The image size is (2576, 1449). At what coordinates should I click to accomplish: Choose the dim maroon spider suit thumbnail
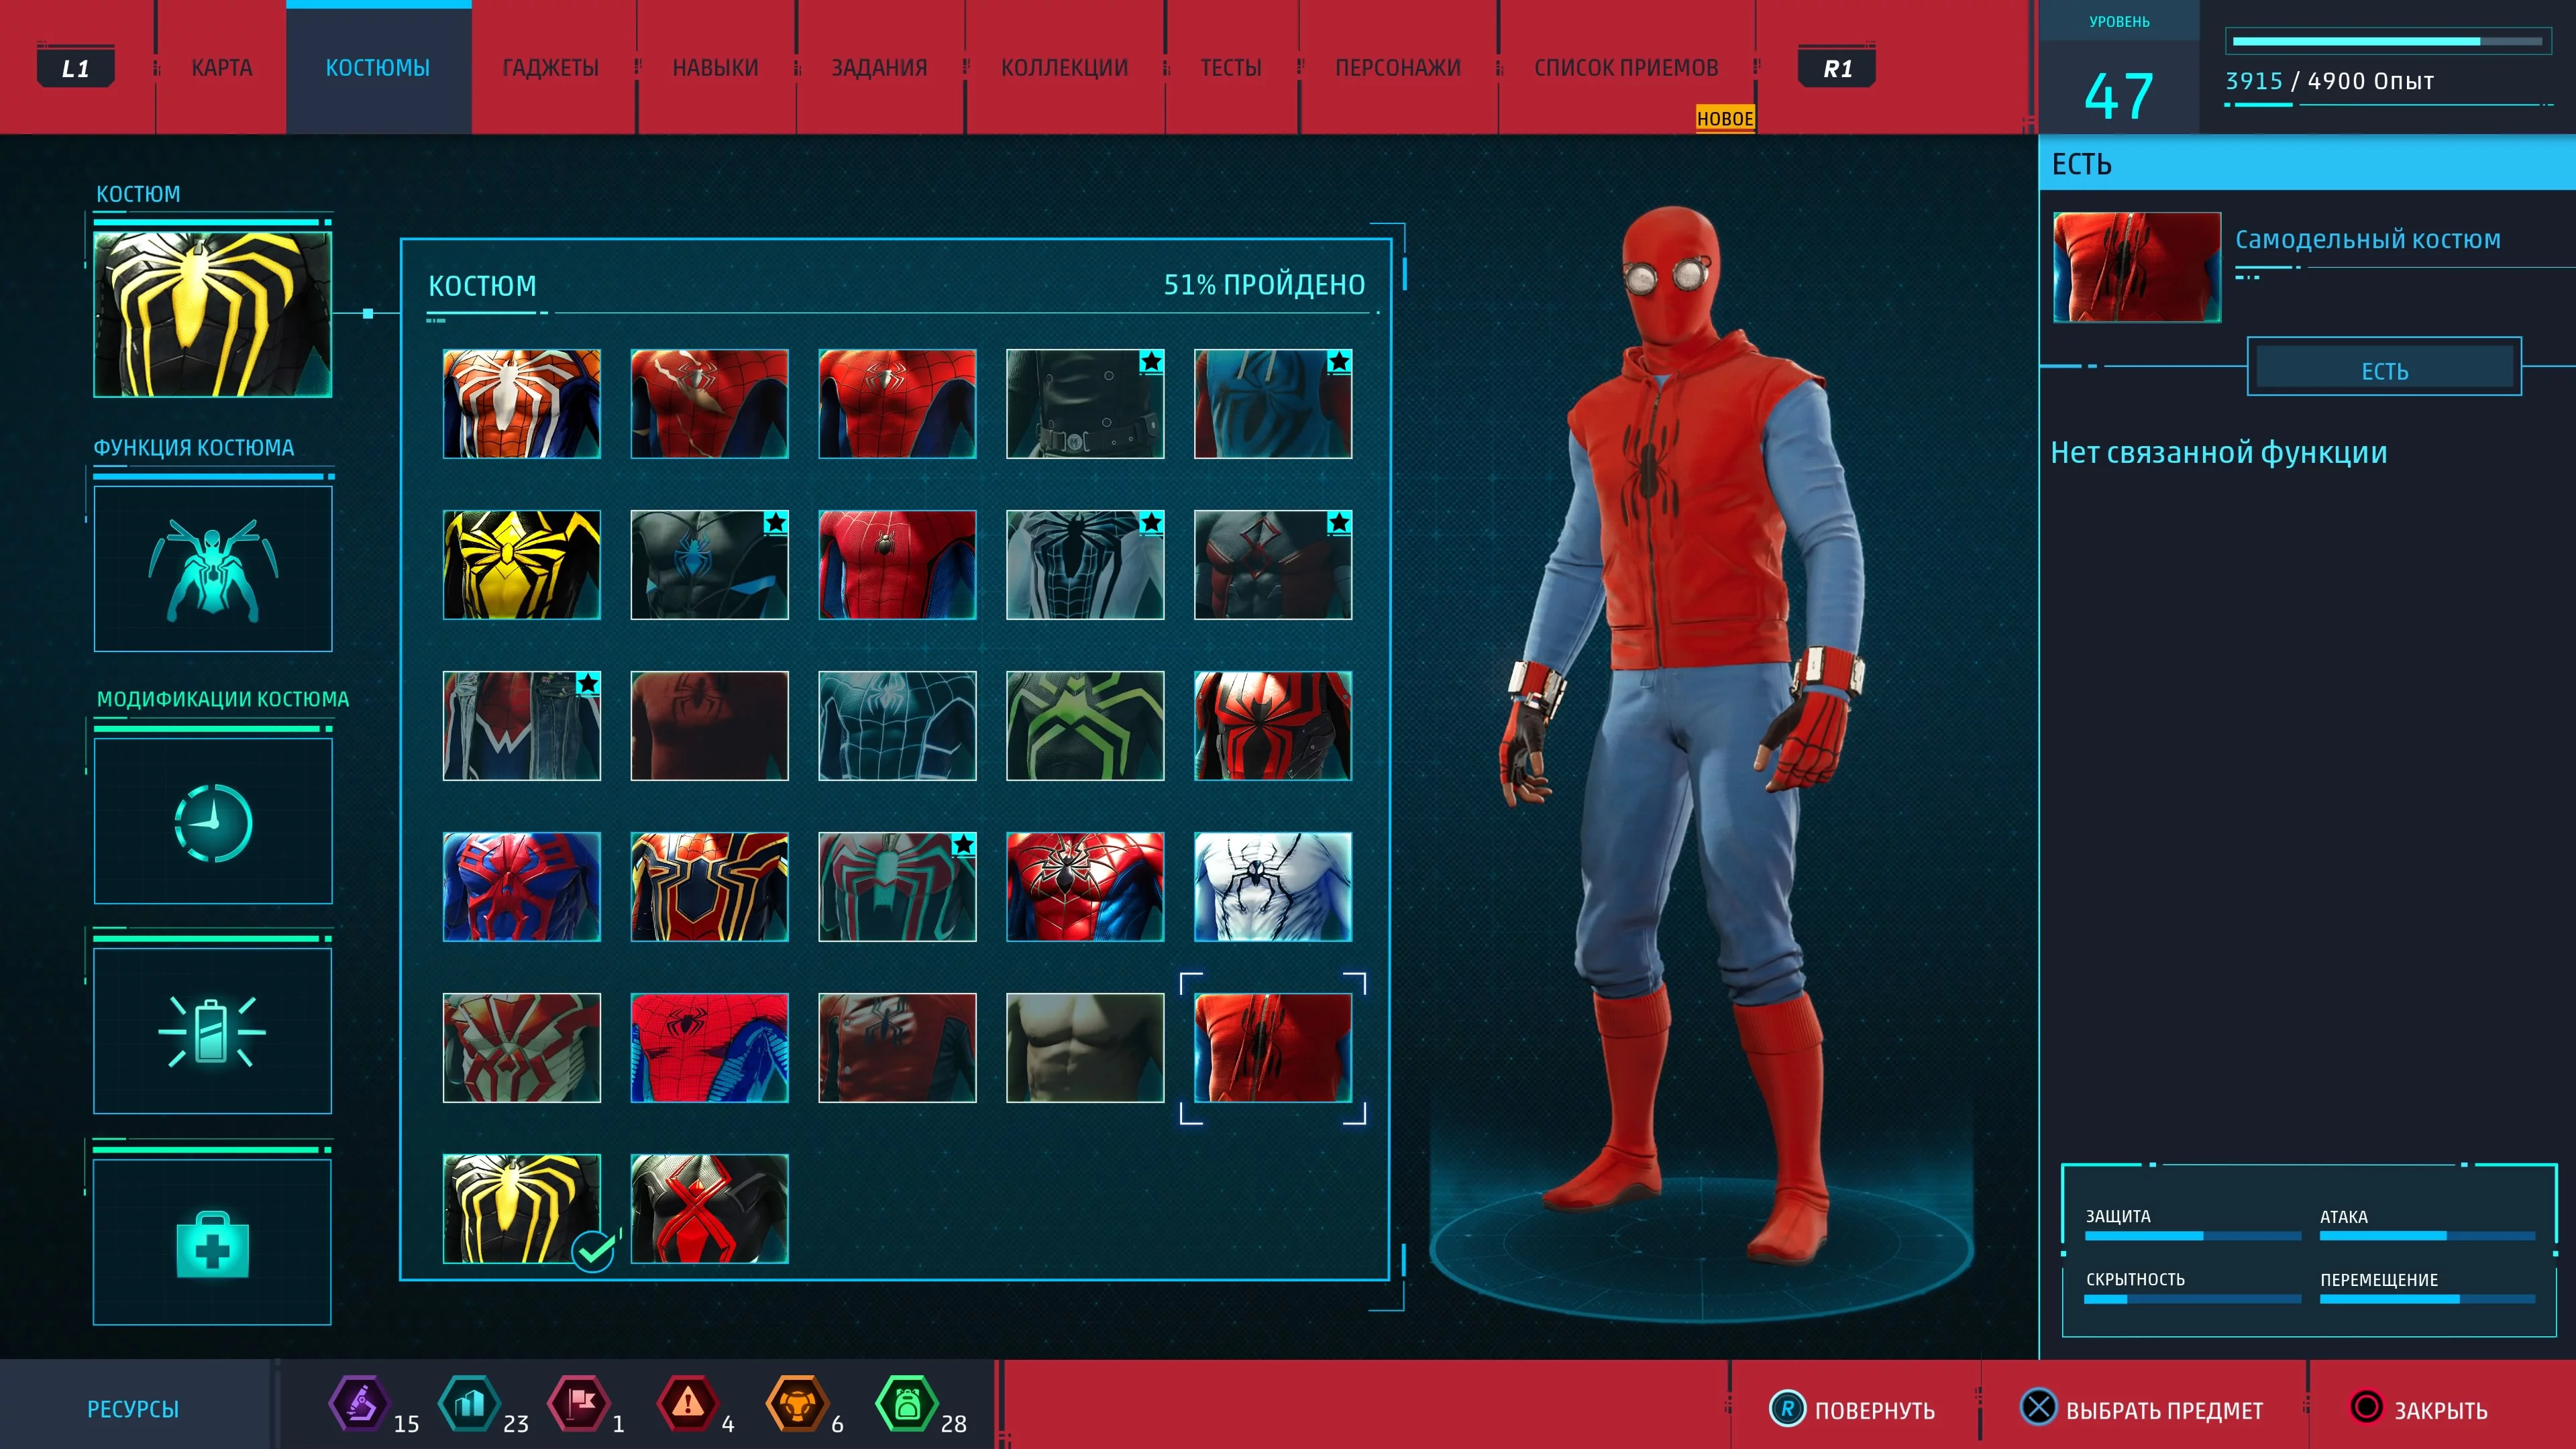710,726
